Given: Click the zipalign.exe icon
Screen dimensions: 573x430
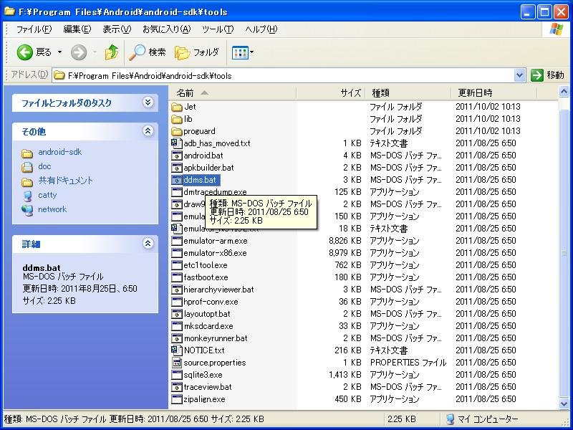Looking at the screenshot, I should (x=177, y=399).
